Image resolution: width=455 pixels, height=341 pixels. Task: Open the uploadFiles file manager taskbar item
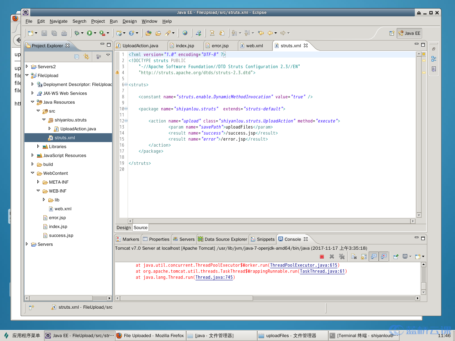click(x=292, y=336)
